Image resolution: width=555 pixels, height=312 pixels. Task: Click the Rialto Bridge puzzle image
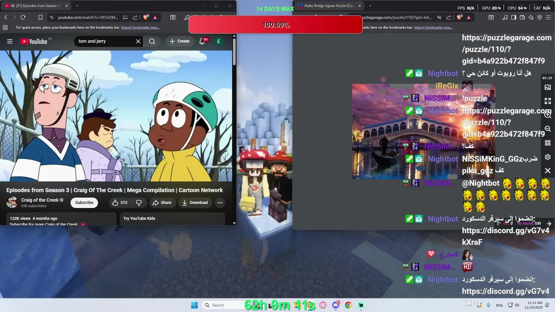coord(423,131)
